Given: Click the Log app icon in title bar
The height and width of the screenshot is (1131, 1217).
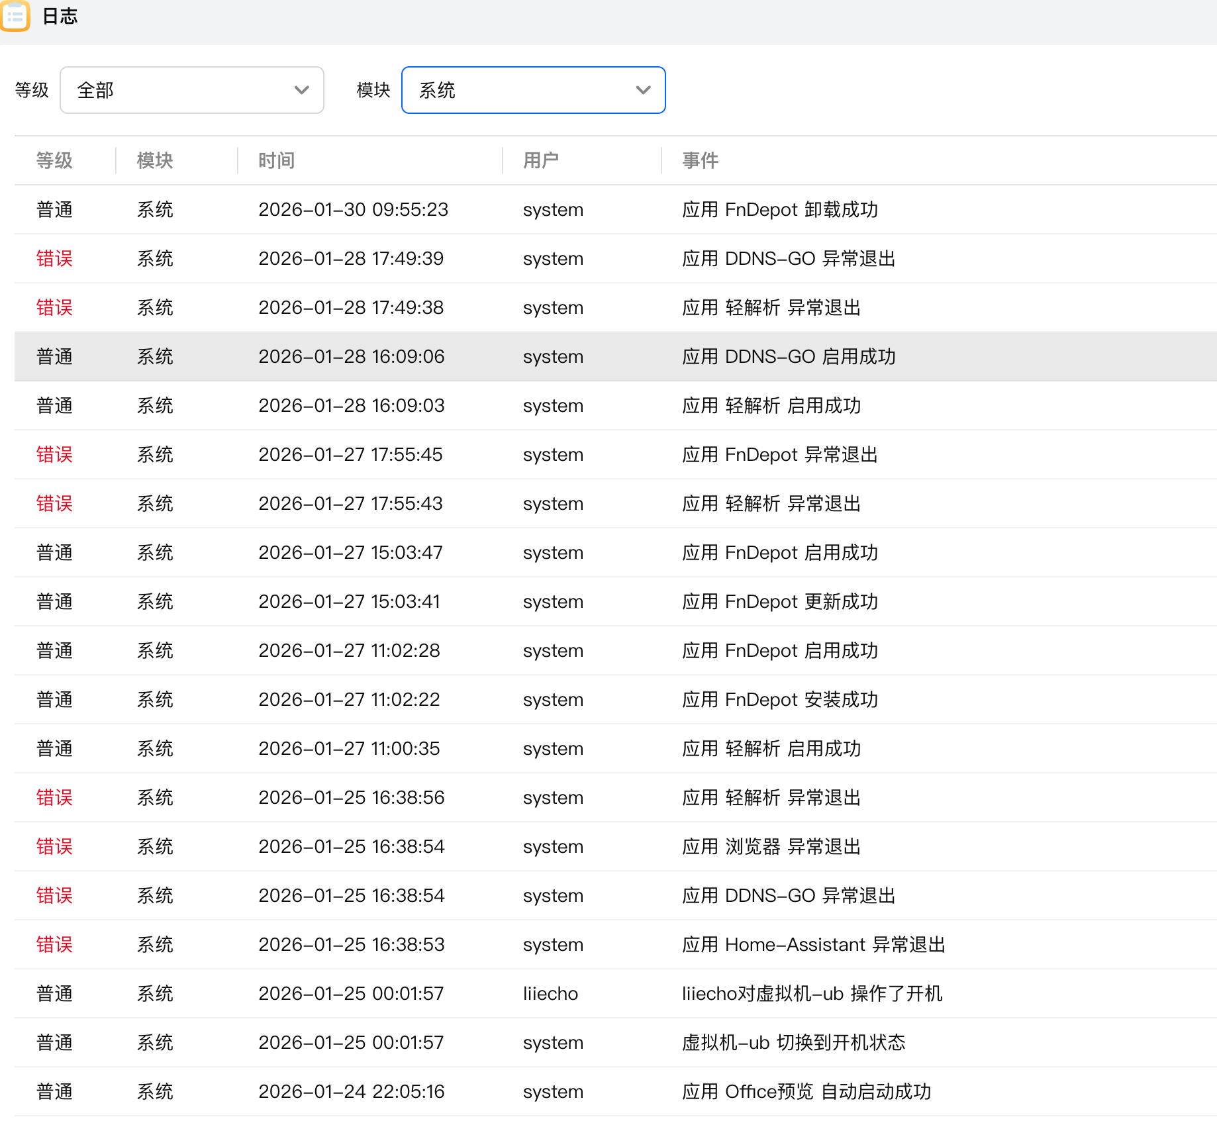Looking at the screenshot, I should (15, 16).
